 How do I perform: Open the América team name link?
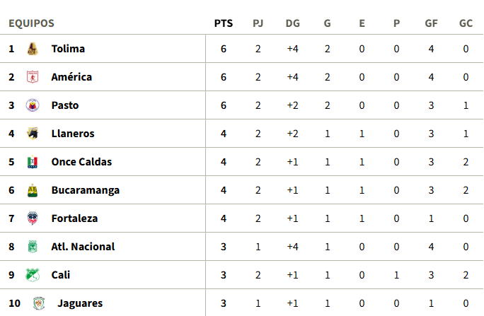[x=71, y=77]
